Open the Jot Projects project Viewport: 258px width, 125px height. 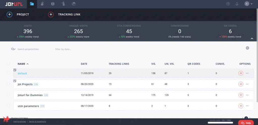25,84
